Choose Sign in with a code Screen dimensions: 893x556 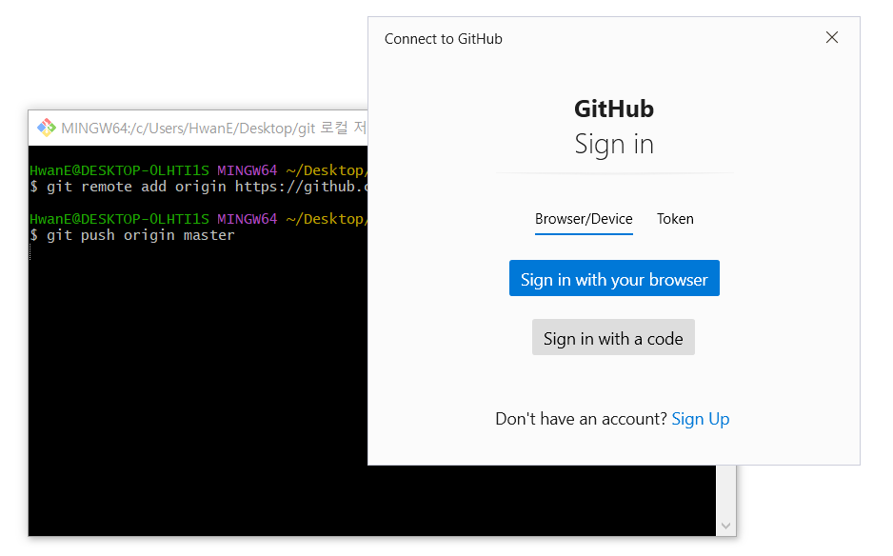[613, 338]
